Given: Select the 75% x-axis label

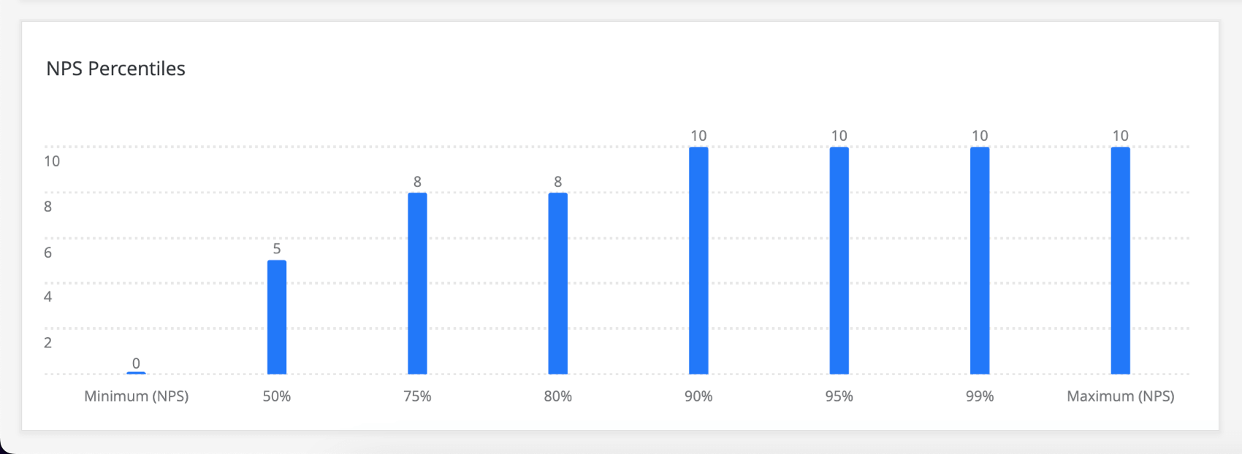Looking at the screenshot, I should 417,396.
